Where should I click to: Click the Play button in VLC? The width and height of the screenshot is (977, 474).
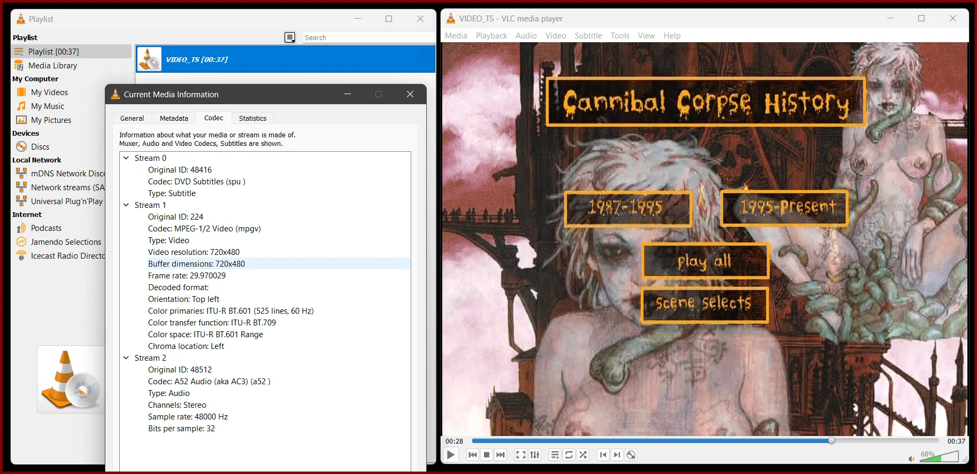pyautogui.click(x=451, y=455)
